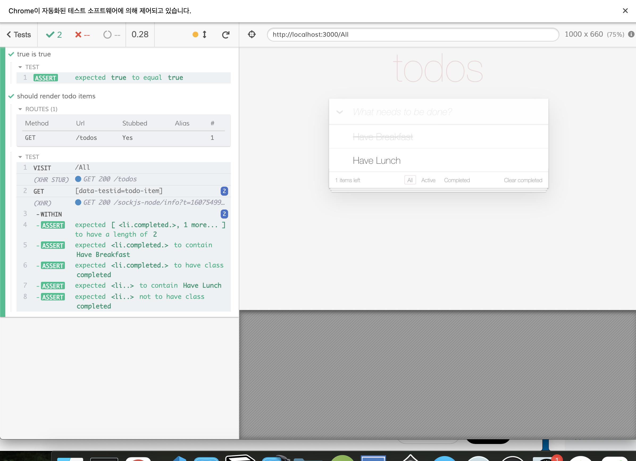Select the Completed filter tab
Viewport: 636px width, 461px height.
click(457, 180)
